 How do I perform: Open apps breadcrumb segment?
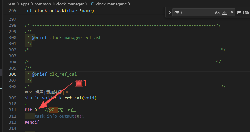(25, 4)
